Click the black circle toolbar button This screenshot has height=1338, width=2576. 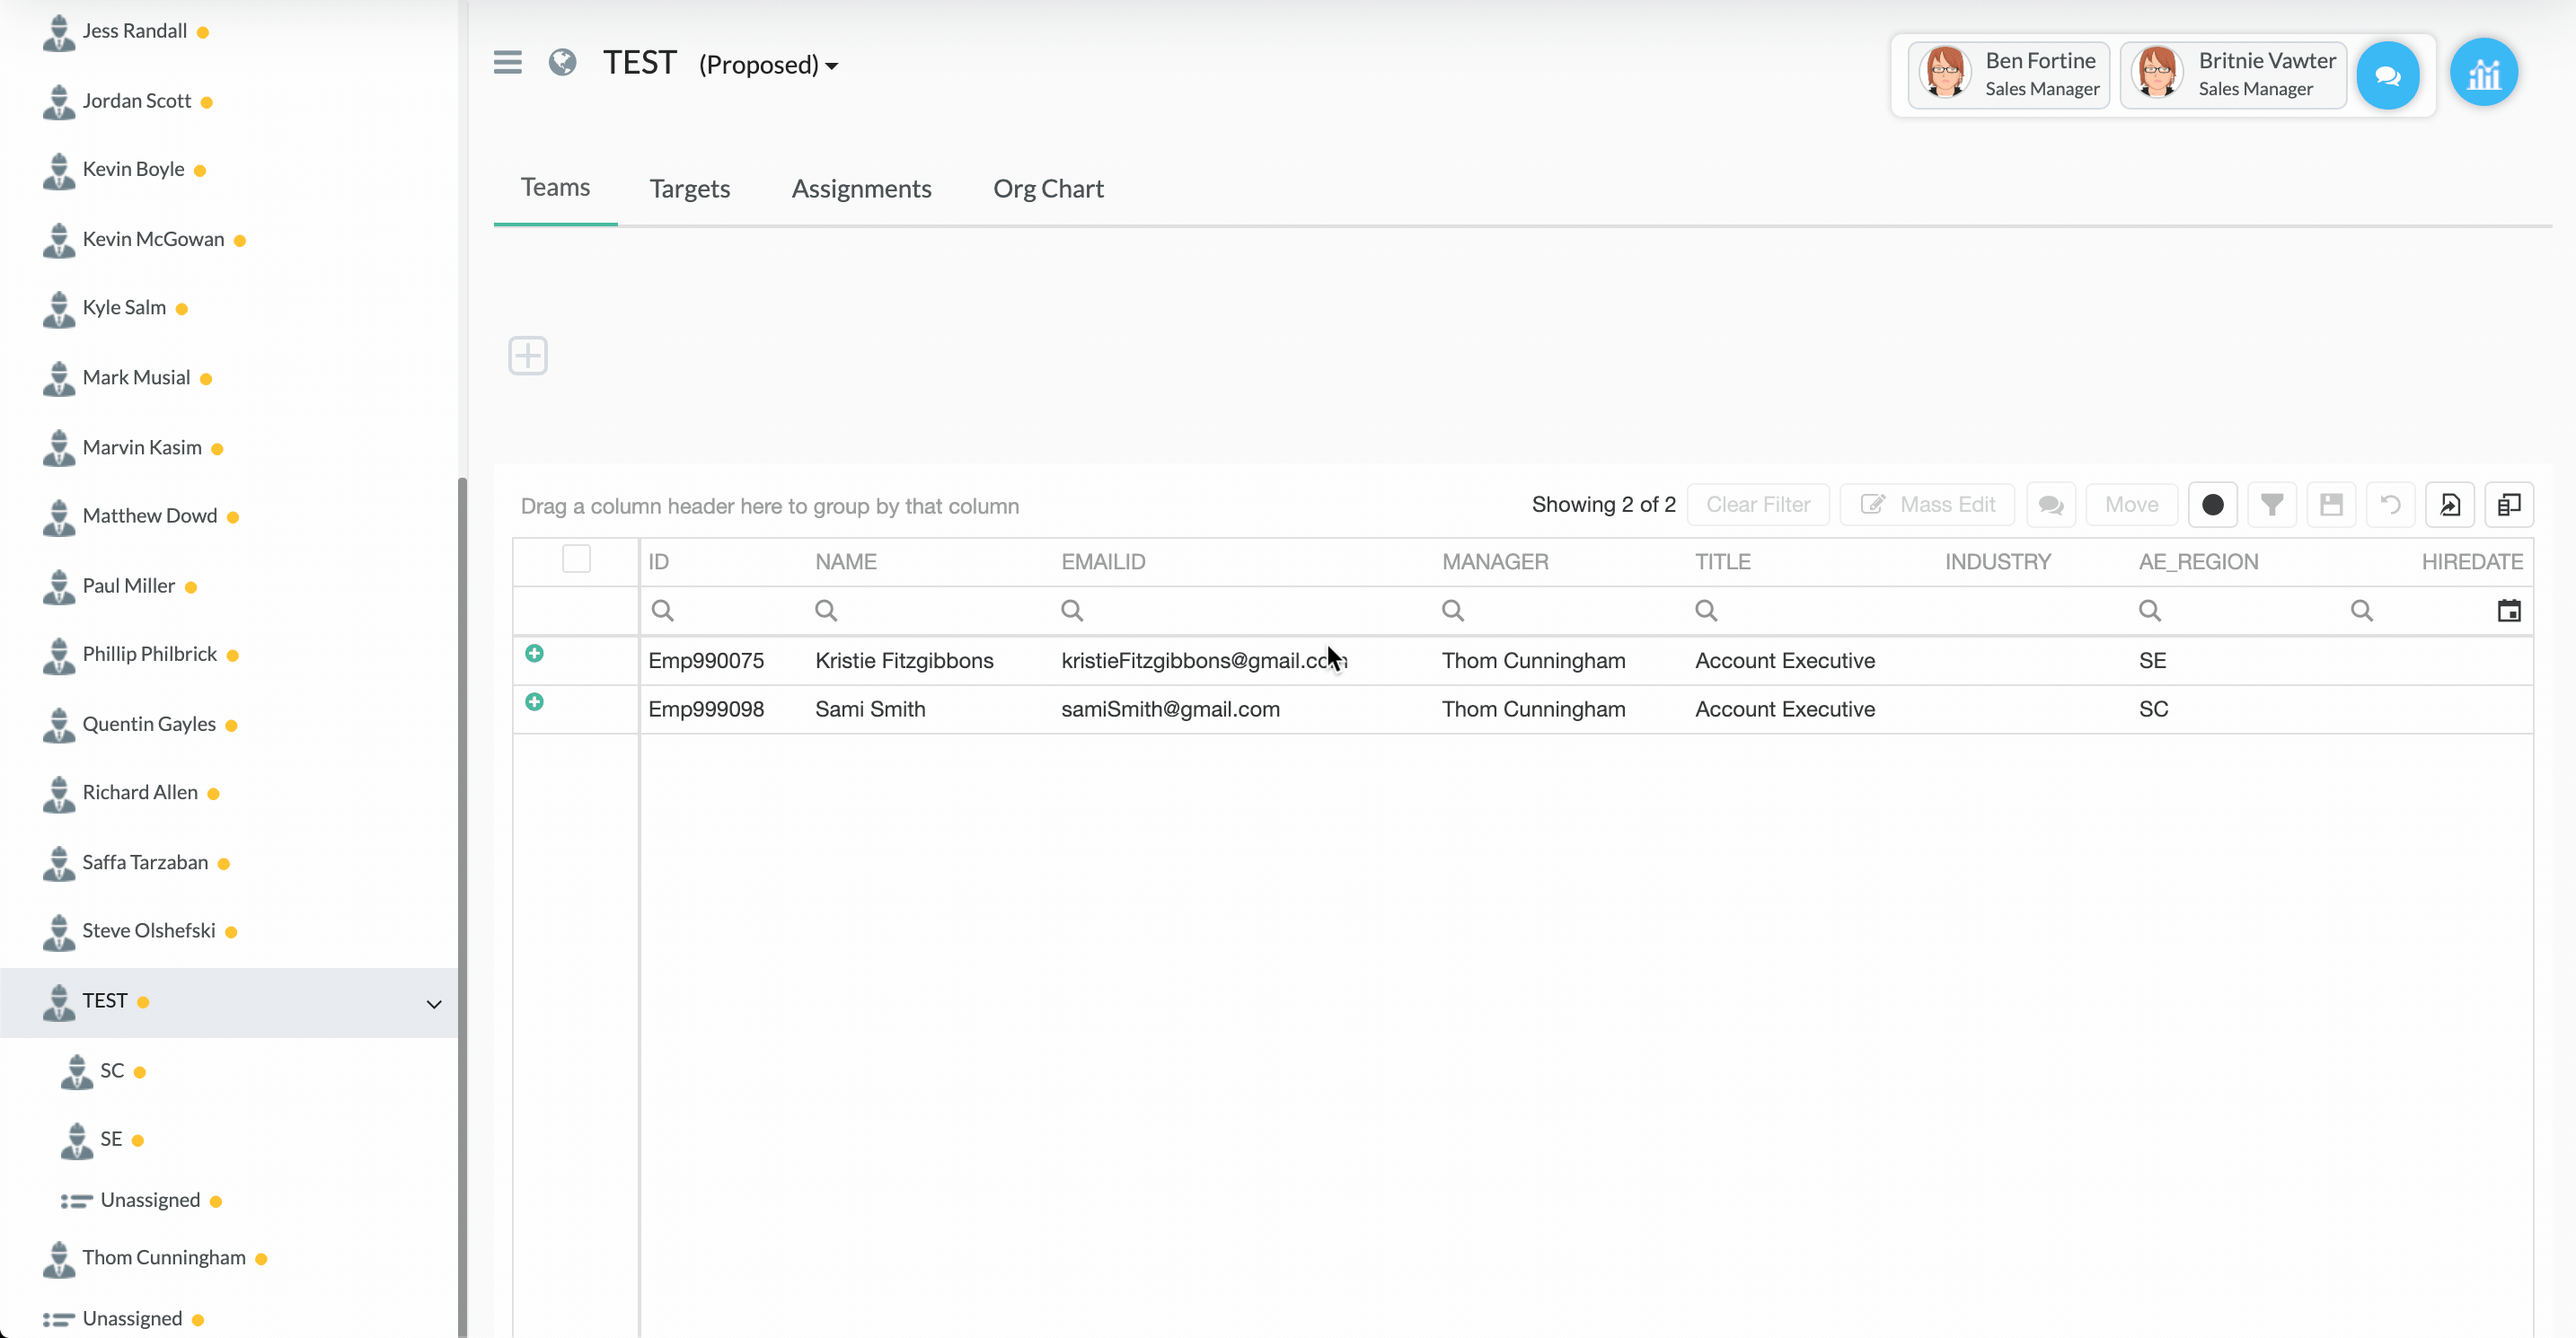click(2212, 504)
